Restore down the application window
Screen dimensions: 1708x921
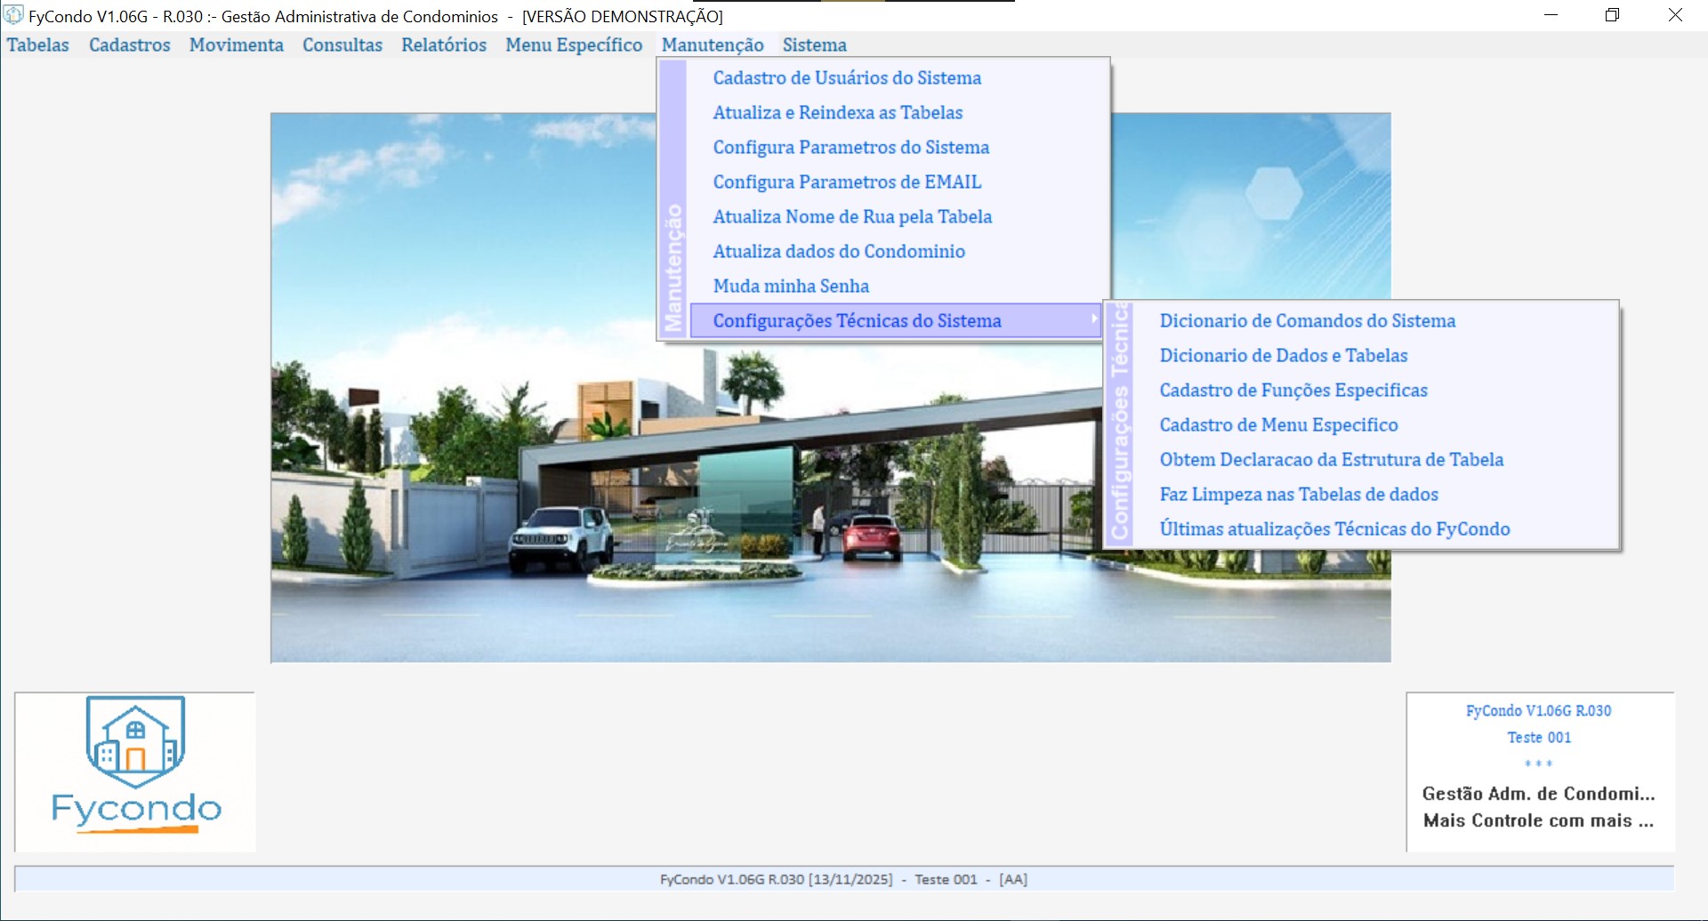1612,15
